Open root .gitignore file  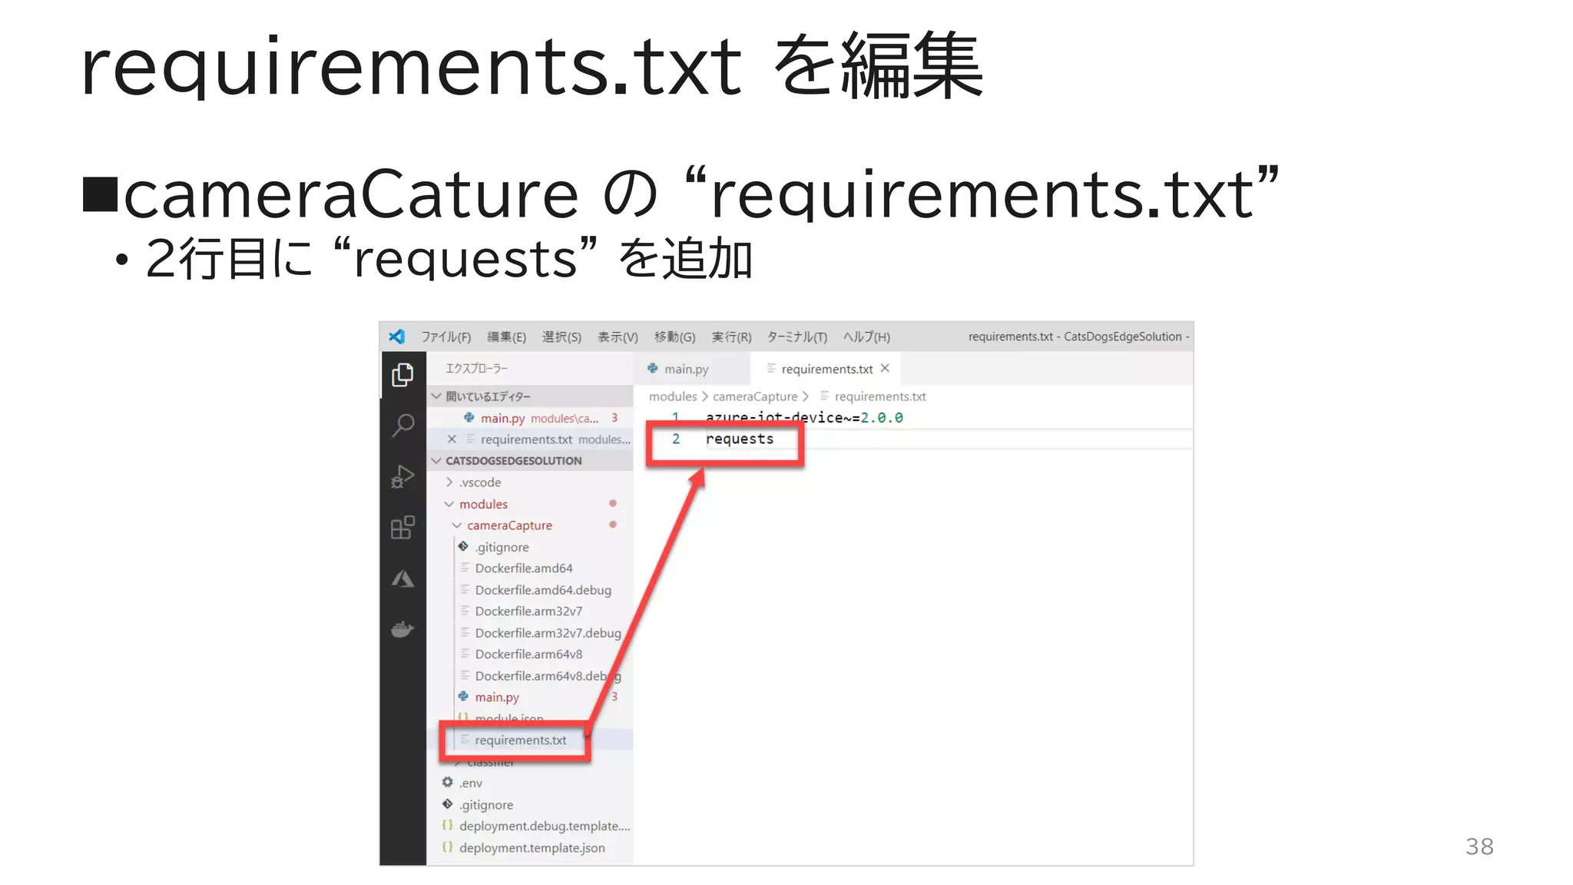point(530,804)
